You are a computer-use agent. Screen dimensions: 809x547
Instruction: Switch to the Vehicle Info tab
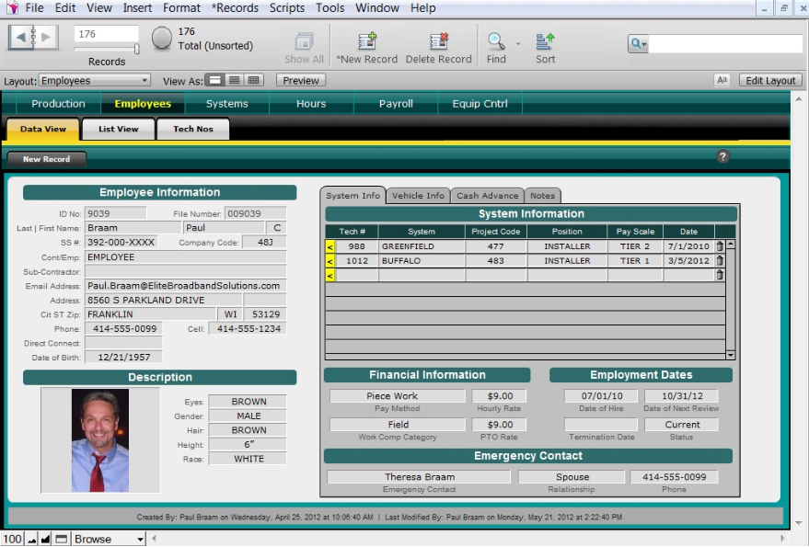tap(418, 196)
